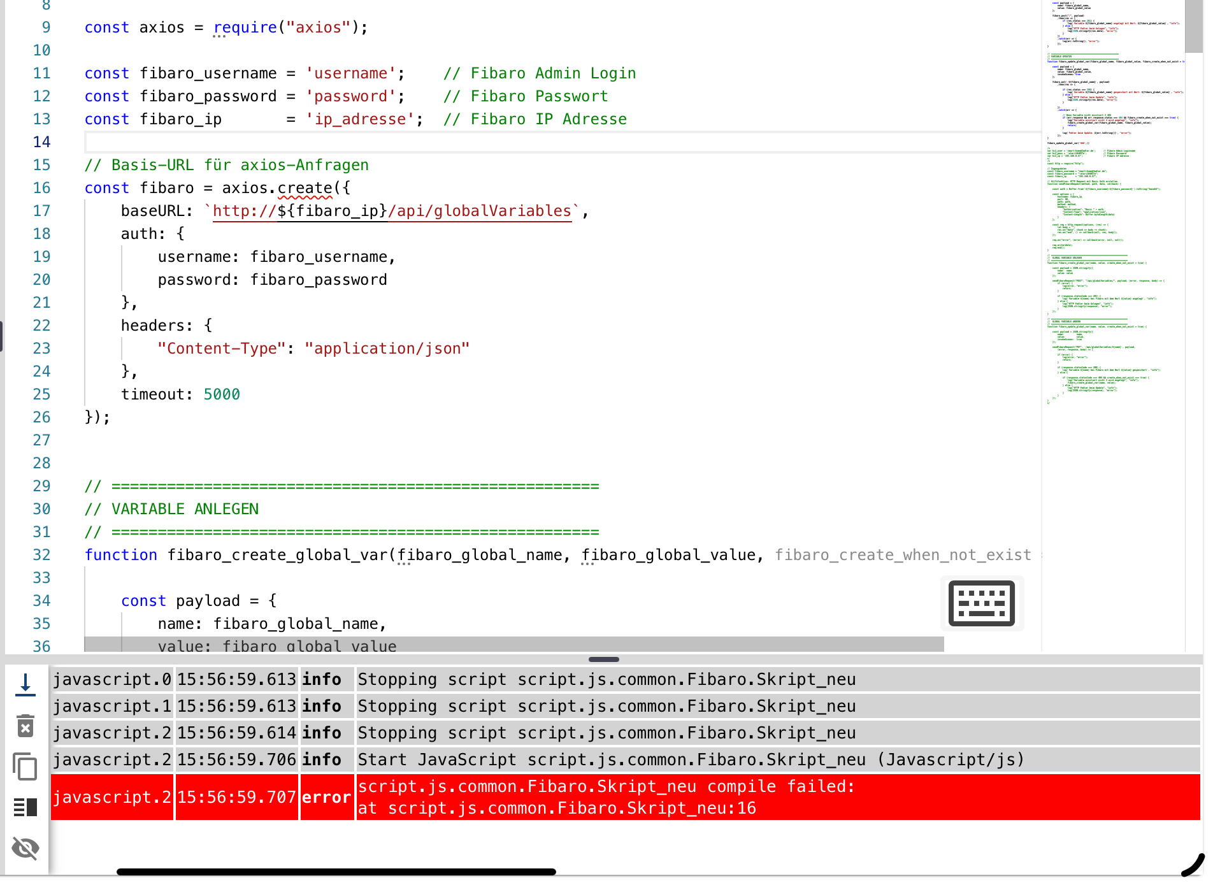The height and width of the screenshot is (885, 1213).
Task: Click the 15:56:59.614 timestamp
Action: [x=237, y=733]
